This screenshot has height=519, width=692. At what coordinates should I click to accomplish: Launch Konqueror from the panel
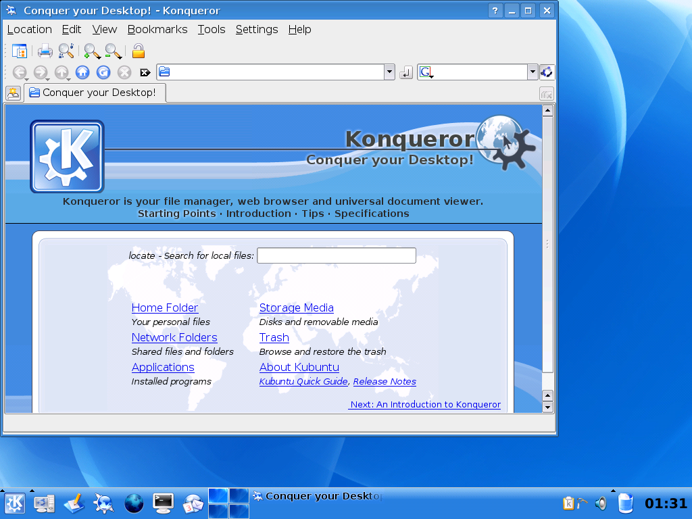(103, 503)
